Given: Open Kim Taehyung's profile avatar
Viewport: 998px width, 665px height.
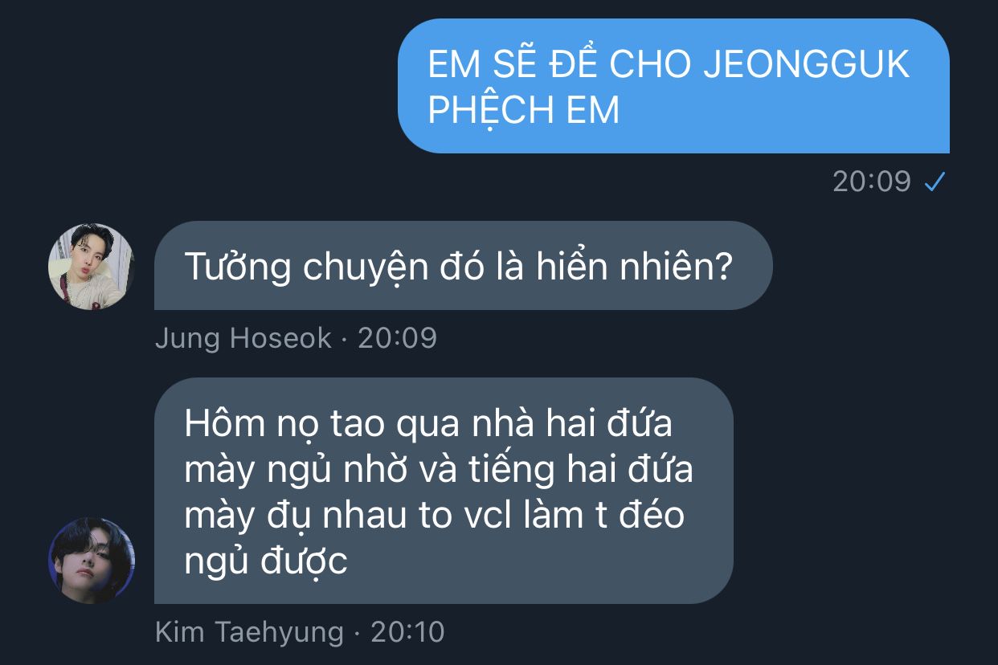Looking at the screenshot, I should point(92,561).
